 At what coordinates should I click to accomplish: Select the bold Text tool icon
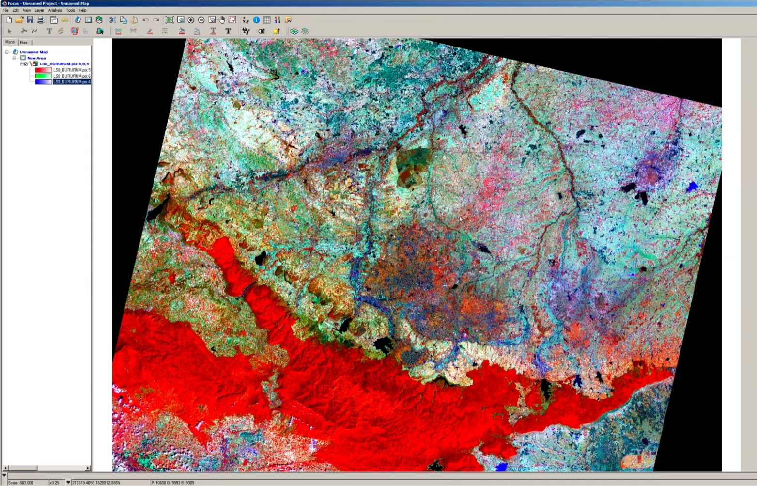coord(228,31)
